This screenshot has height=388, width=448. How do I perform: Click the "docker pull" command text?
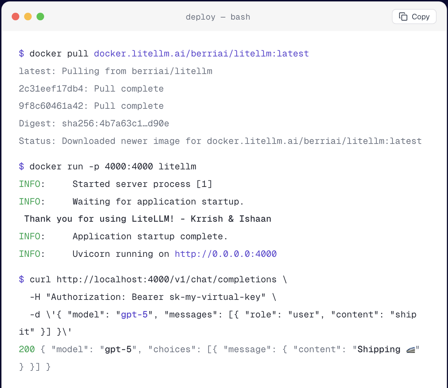point(59,54)
